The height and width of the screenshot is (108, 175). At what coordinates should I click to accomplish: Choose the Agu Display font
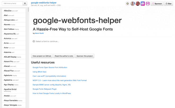pos(9,84)
